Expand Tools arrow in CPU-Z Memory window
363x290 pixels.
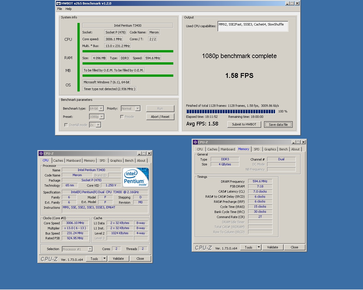click(x=259, y=247)
